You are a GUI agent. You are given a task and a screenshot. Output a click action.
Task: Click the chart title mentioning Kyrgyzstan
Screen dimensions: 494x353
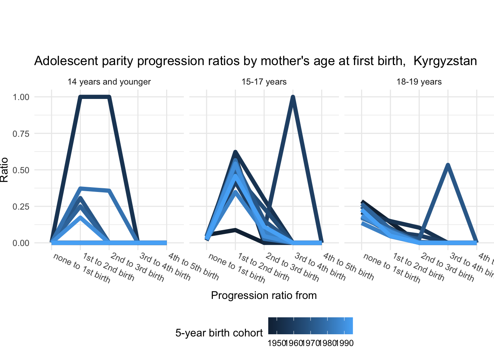click(255, 61)
